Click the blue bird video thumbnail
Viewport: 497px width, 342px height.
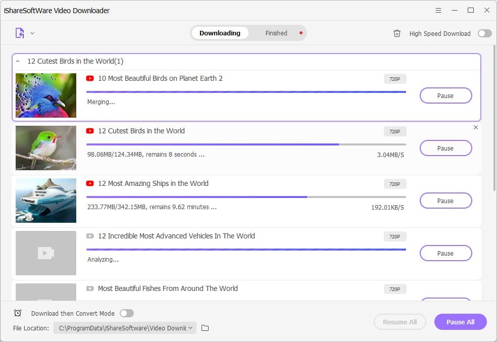click(45, 95)
